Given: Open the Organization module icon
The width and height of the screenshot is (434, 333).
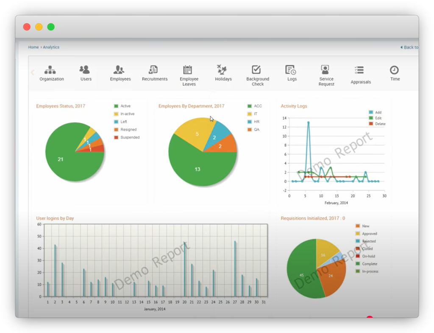Looking at the screenshot, I should pos(51,70).
